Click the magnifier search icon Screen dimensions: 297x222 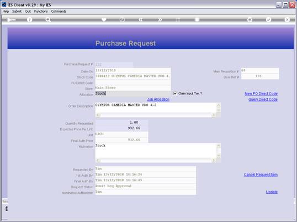[x=48, y=20]
